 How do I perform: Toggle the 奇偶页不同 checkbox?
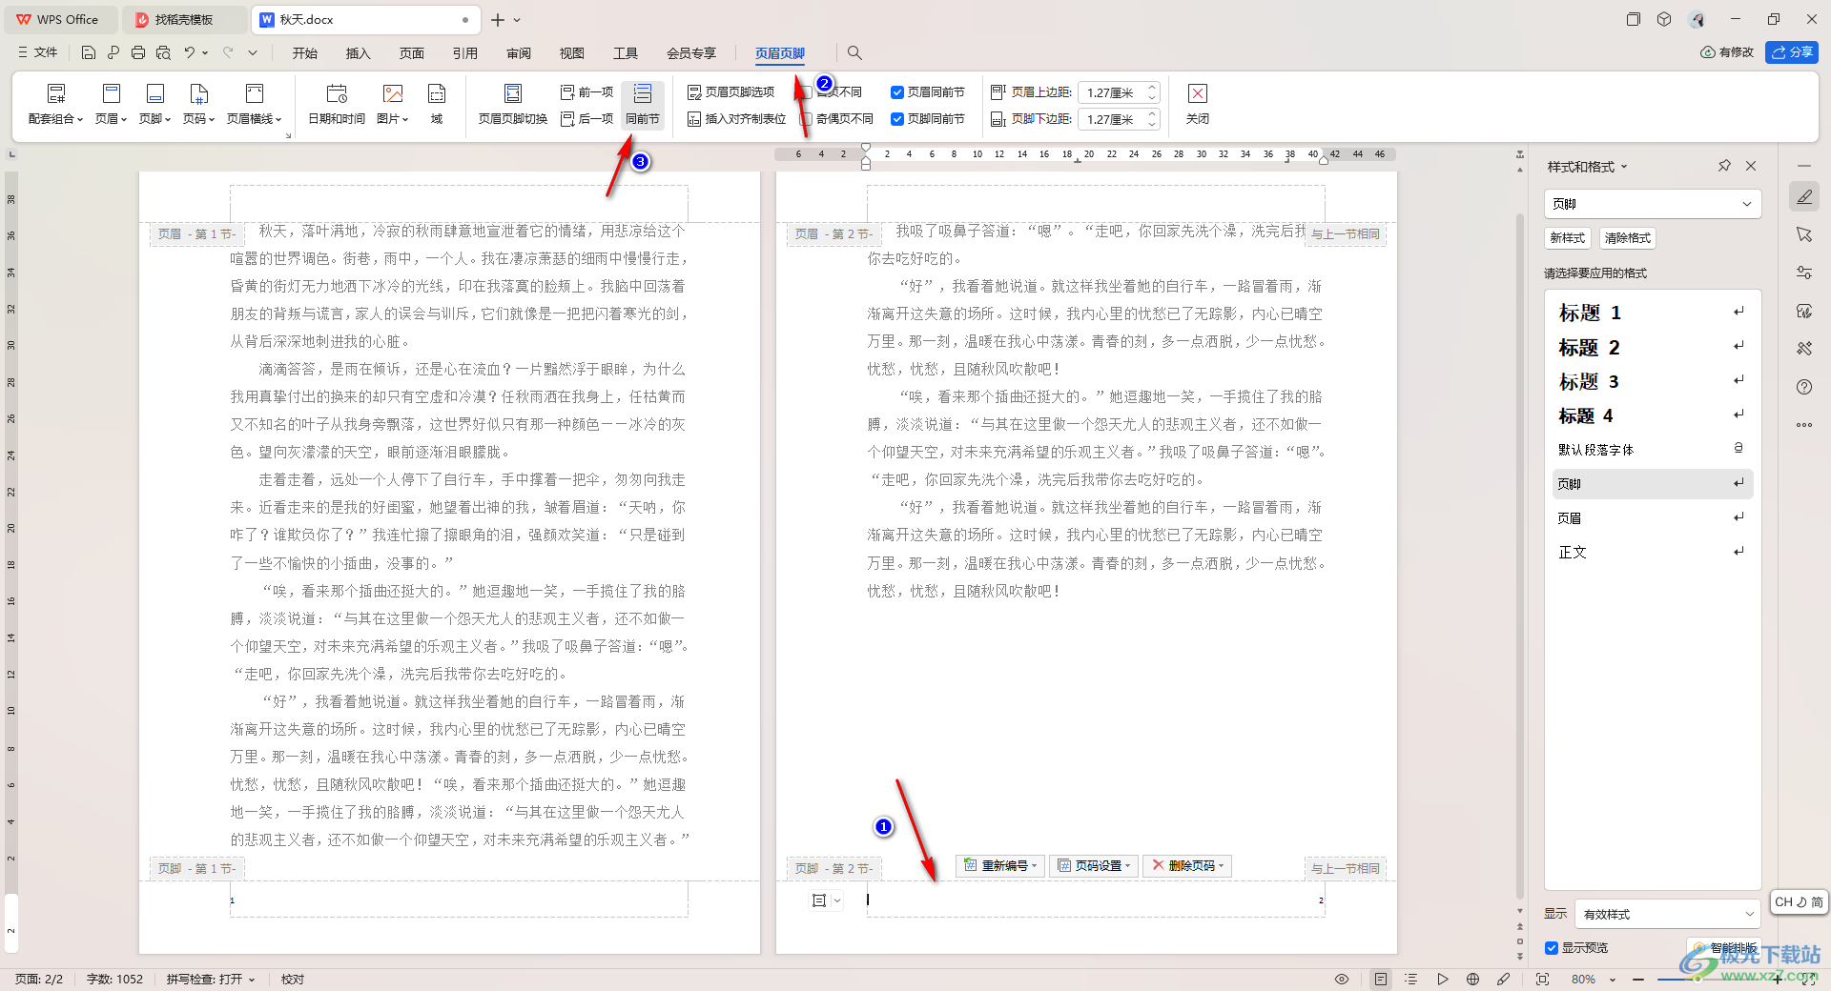(806, 119)
